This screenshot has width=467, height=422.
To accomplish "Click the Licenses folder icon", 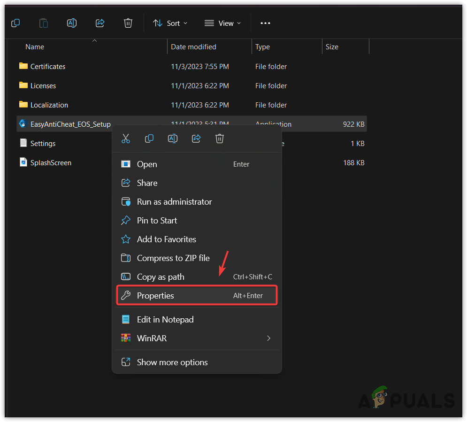I will click(x=23, y=85).
